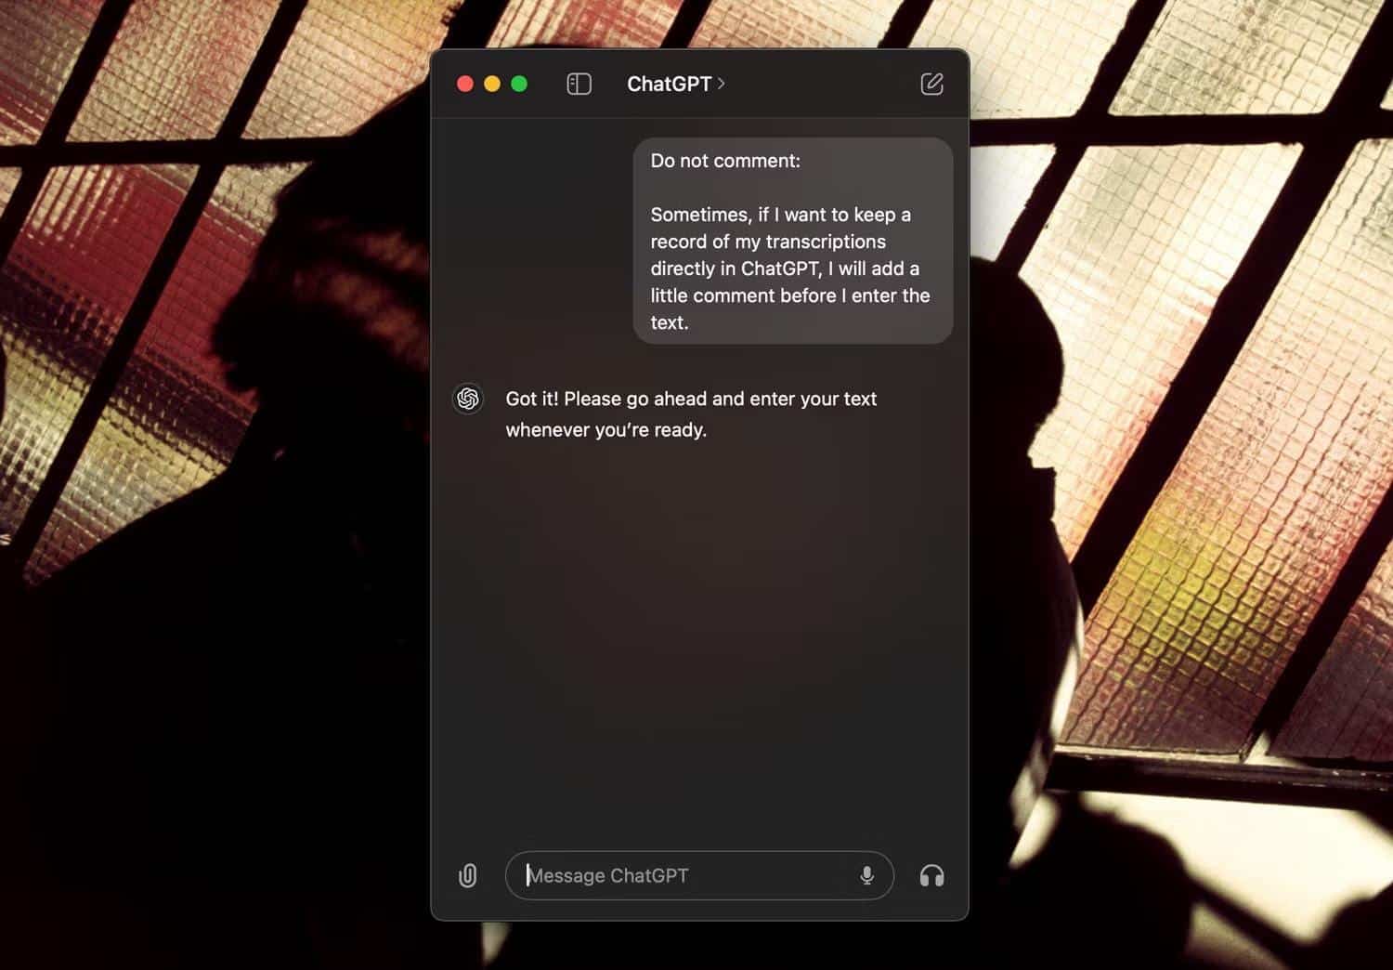Click the ChatGPT logo avatar beside the reply

pyautogui.click(x=468, y=399)
